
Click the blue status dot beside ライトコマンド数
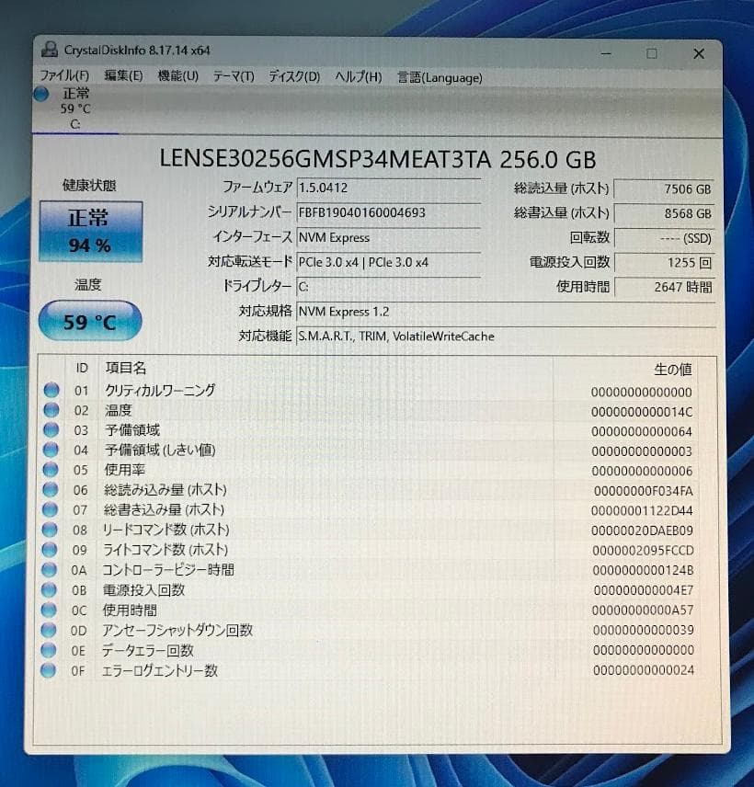point(52,550)
